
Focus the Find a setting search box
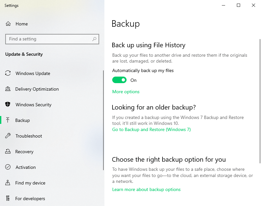pyautogui.click(x=49, y=39)
